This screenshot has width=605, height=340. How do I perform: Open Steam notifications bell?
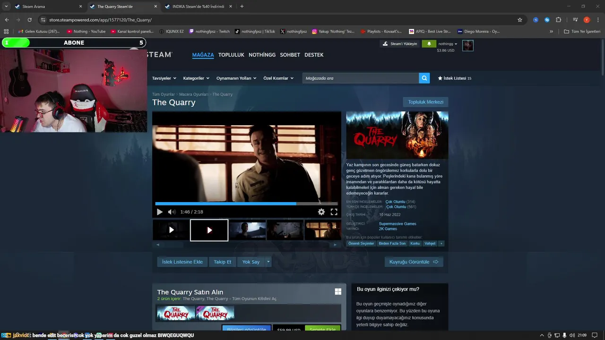pyautogui.click(x=429, y=44)
